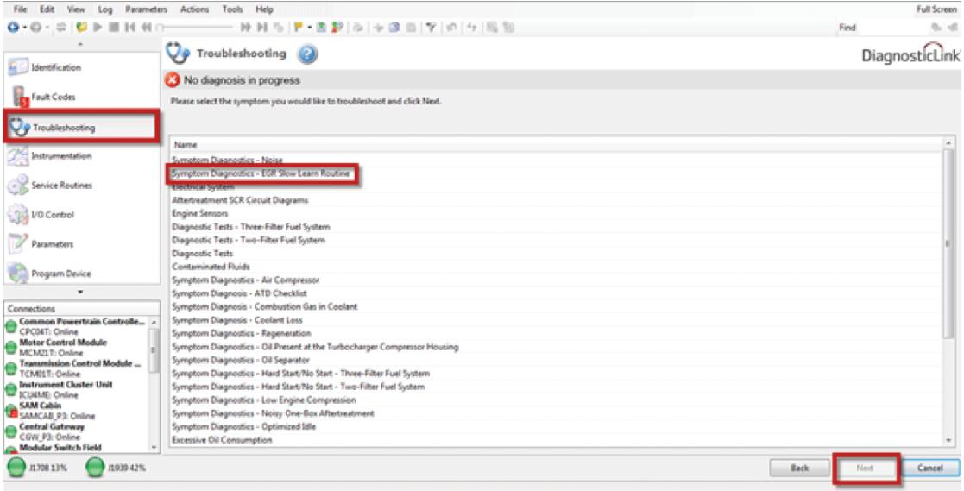This screenshot has height=491, width=964.
Task: Click the skip-to-start playback icon
Action: point(130,27)
